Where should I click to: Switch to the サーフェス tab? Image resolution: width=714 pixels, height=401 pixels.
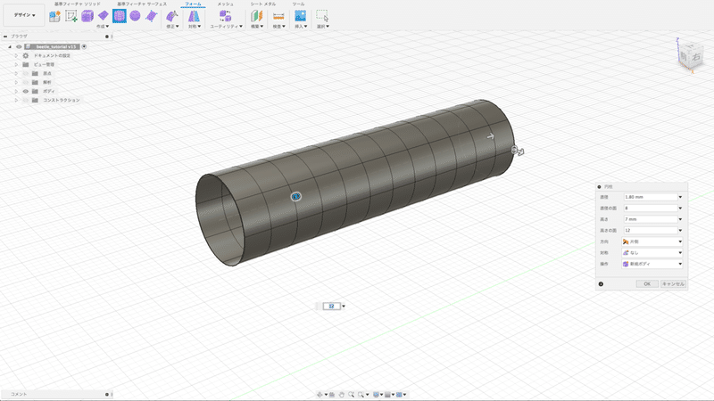coord(142,4)
